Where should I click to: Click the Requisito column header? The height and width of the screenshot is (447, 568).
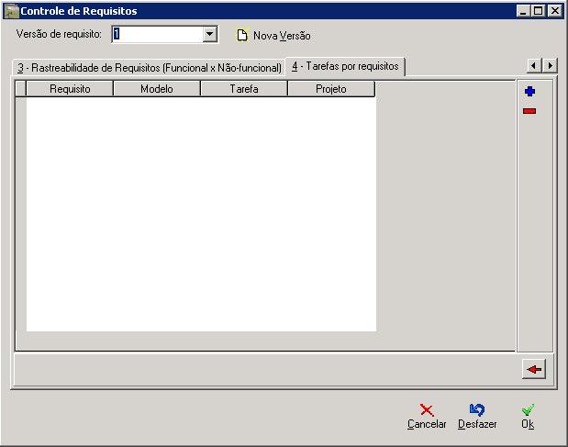70,89
